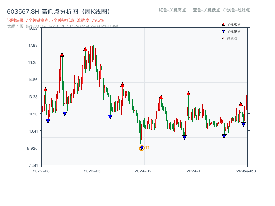Click the red triangle marker before 2024-11
This screenshot has height=206, width=275.
coord(188,93)
